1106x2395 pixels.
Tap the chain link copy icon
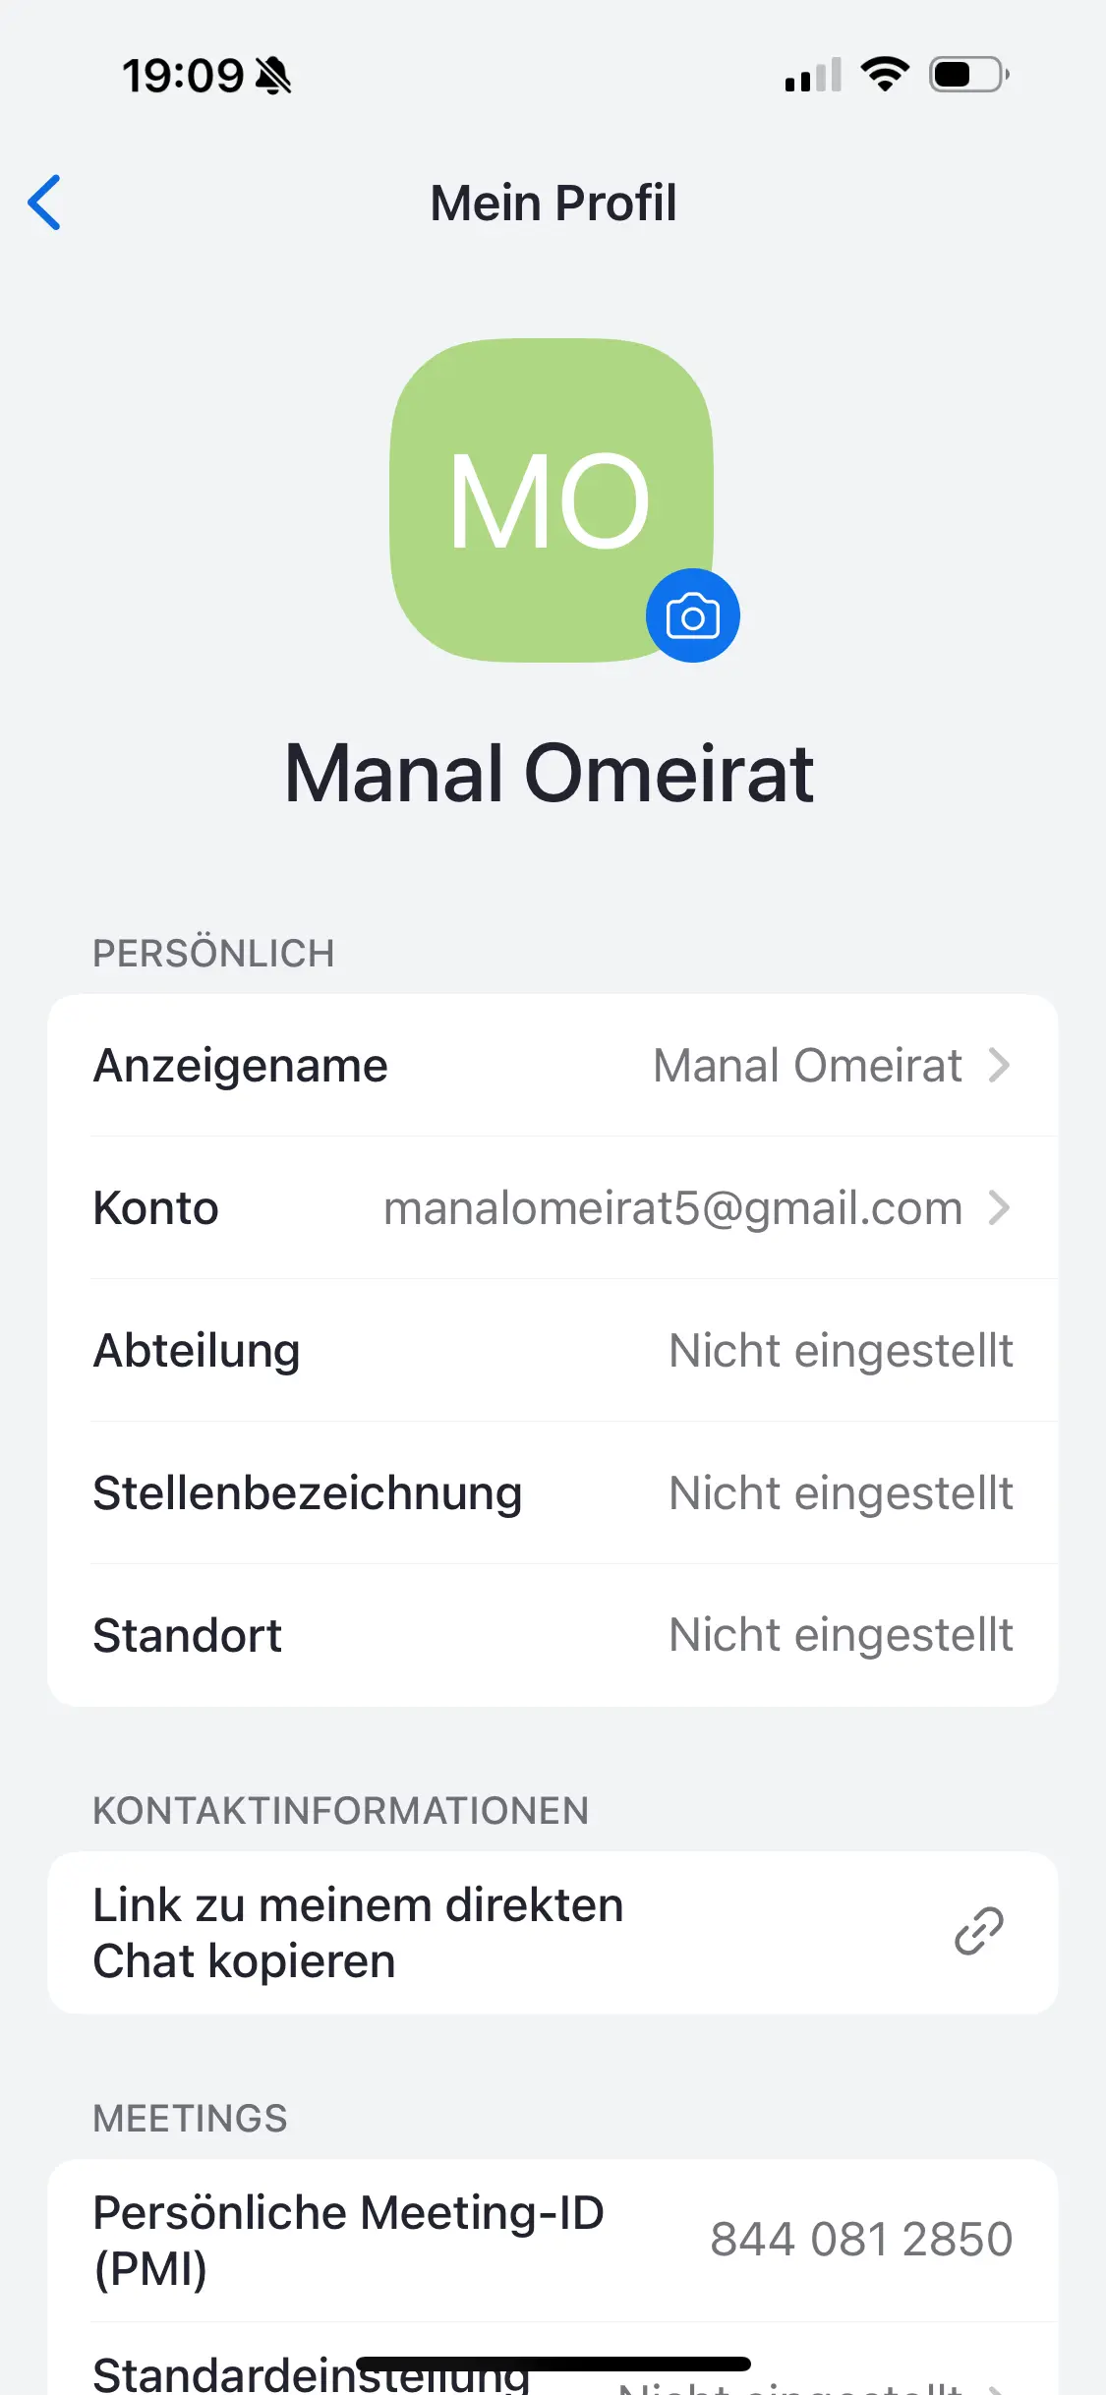(979, 1931)
